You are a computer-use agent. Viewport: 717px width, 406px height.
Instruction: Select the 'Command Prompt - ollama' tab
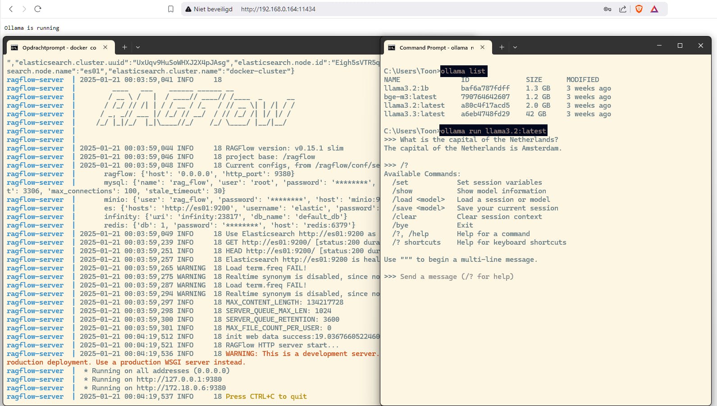(x=436, y=47)
